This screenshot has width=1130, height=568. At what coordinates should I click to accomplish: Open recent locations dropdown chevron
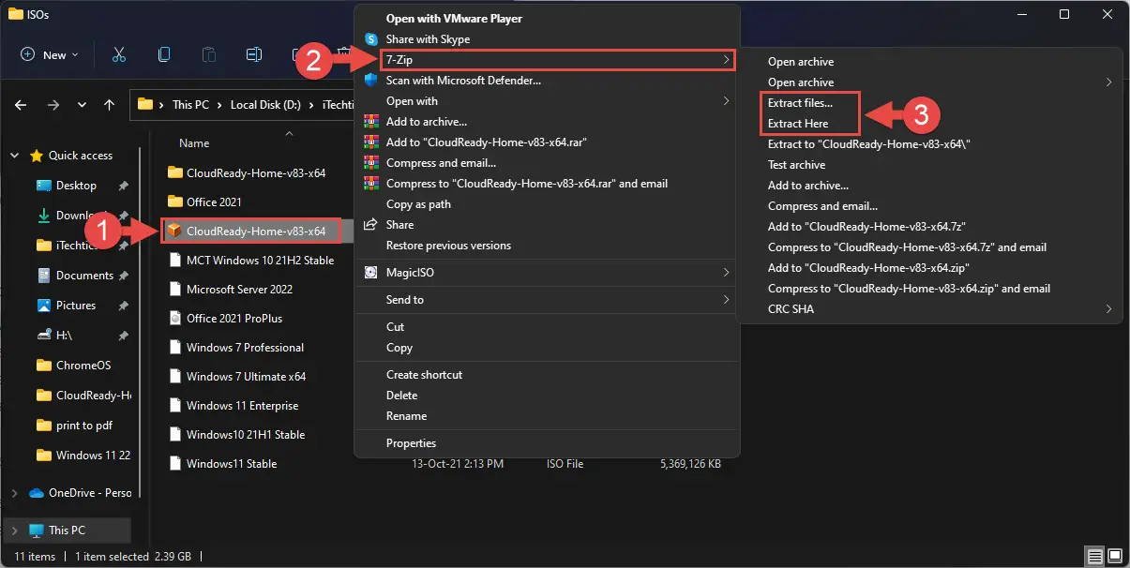pyautogui.click(x=82, y=105)
